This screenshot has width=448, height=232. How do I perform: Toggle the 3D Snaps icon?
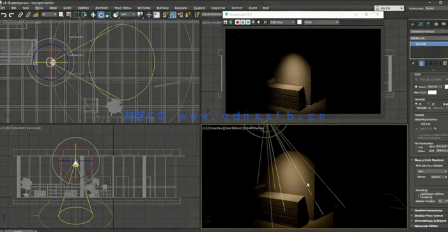166,15
